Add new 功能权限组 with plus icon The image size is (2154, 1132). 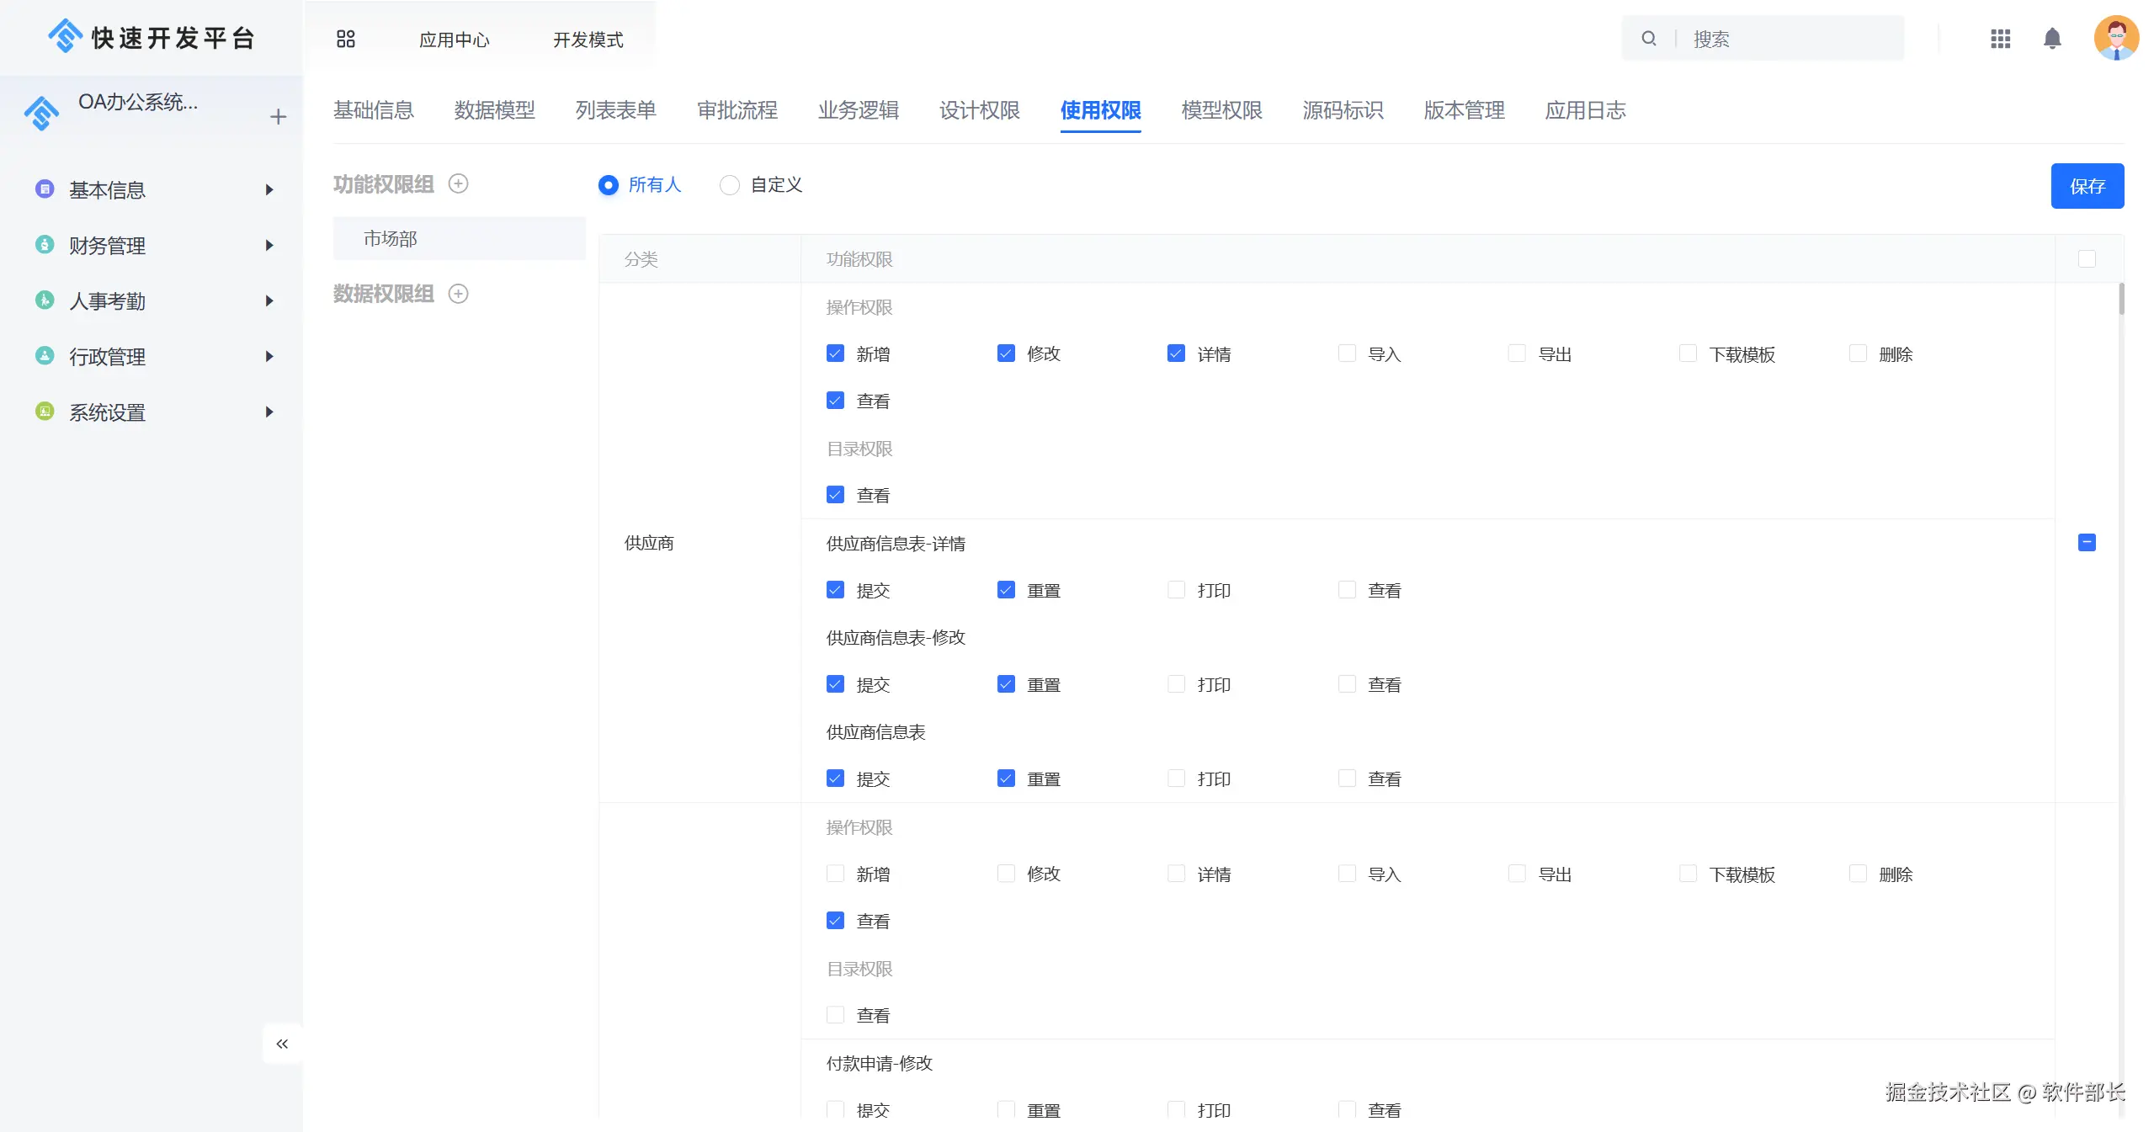tap(458, 183)
